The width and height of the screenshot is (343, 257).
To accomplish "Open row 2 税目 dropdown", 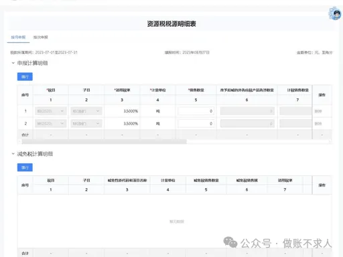I will click(51, 124).
